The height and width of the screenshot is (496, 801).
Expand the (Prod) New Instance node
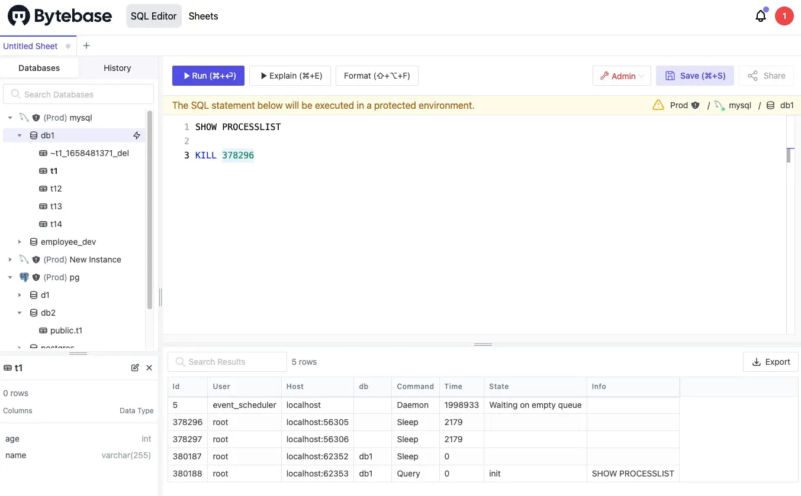10,260
